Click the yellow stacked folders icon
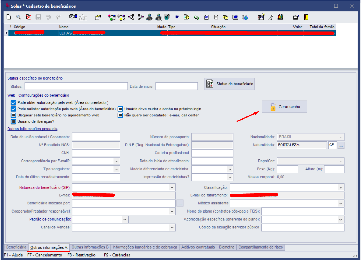 225,17
